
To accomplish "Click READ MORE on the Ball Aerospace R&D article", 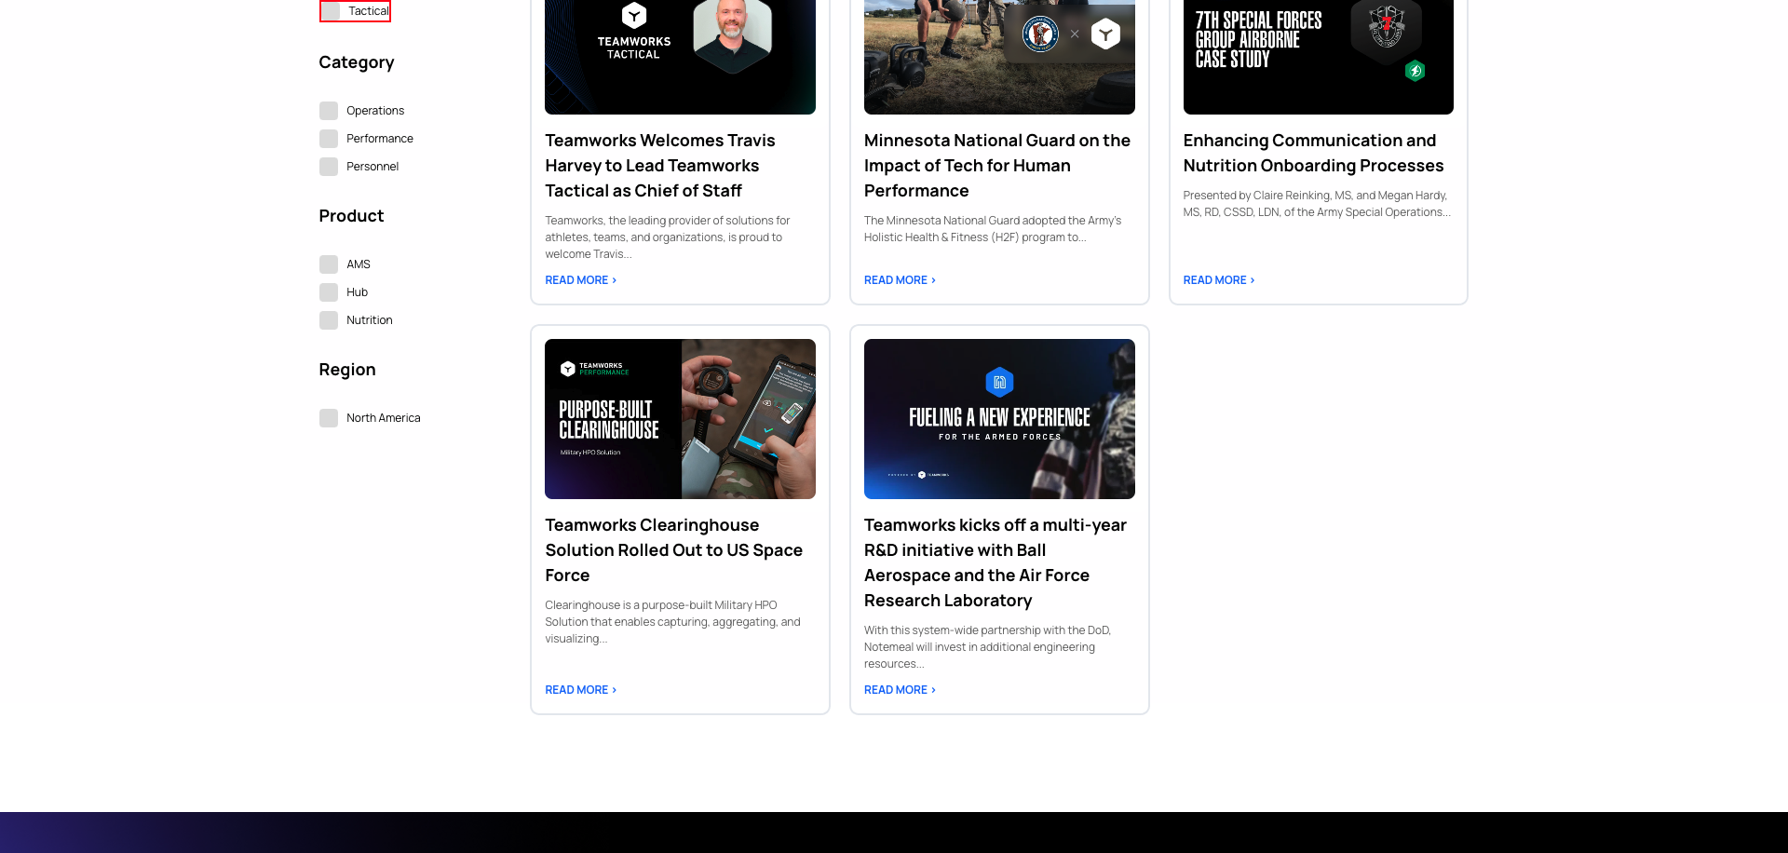I will pyautogui.click(x=894, y=689).
